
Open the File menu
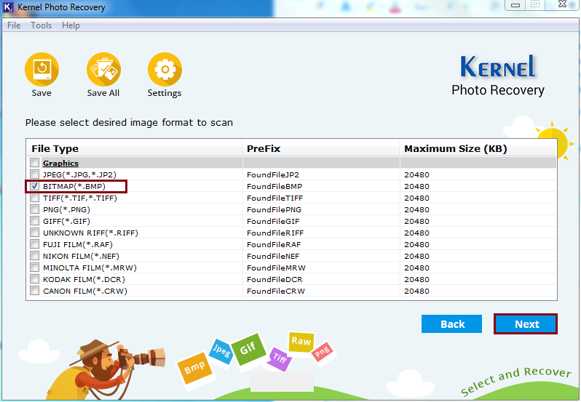[x=14, y=25]
